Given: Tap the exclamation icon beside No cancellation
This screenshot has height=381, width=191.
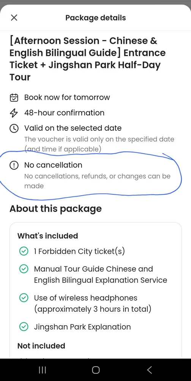Looking at the screenshot, I should pos(14,165).
